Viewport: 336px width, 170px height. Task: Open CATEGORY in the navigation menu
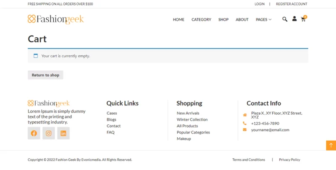pos(201,19)
